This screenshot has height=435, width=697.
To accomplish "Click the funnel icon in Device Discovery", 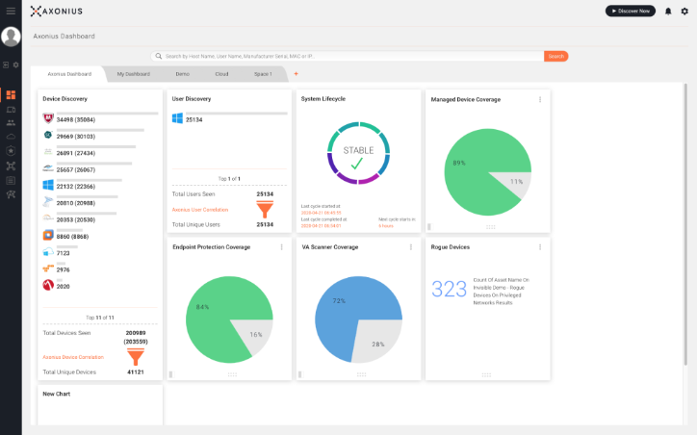I will 136,357.
